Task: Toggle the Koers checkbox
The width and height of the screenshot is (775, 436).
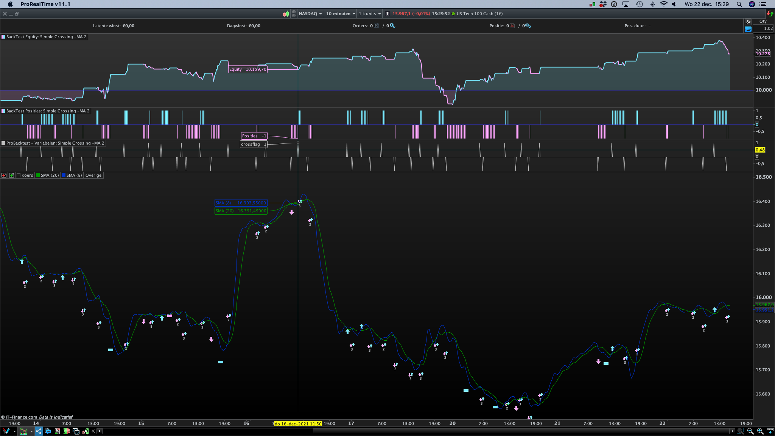Action: (19, 175)
